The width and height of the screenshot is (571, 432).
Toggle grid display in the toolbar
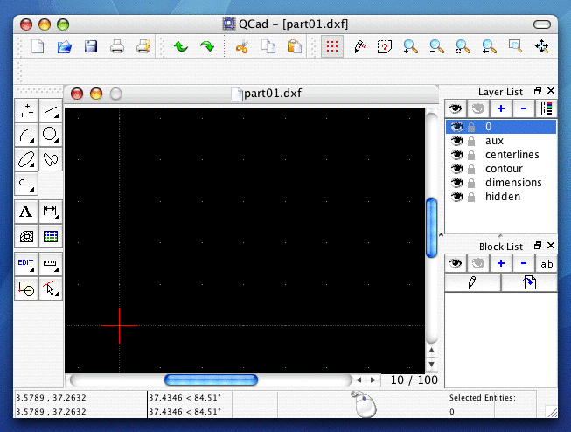(332, 46)
